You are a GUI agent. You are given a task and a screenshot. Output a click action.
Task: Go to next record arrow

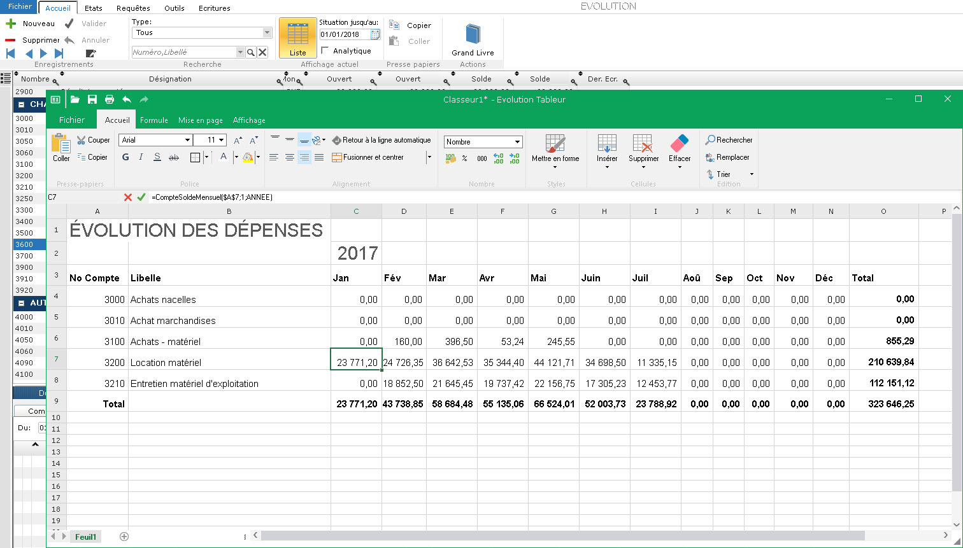[43, 53]
